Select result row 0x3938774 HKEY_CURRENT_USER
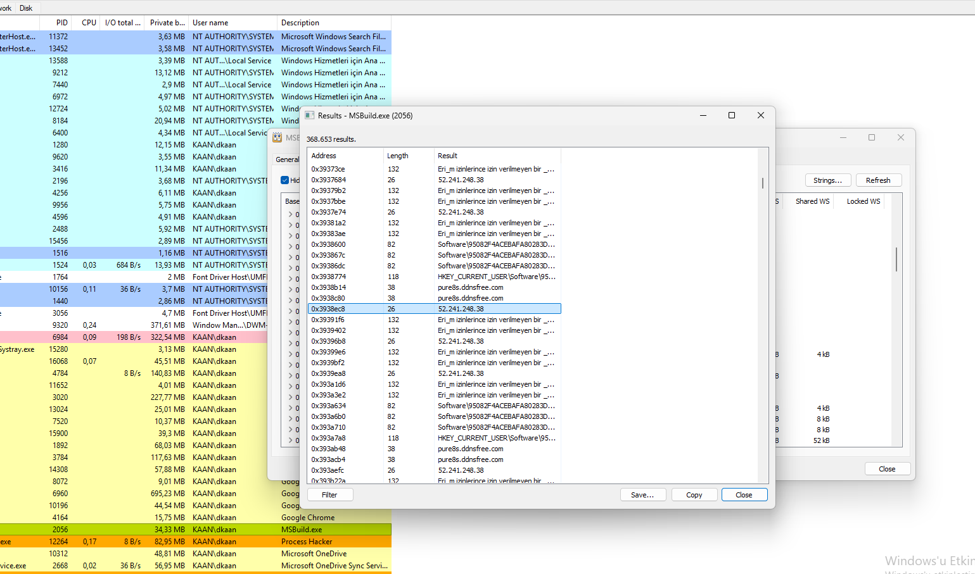This screenshot has height=574, width=975. click(x=434, y=277)
